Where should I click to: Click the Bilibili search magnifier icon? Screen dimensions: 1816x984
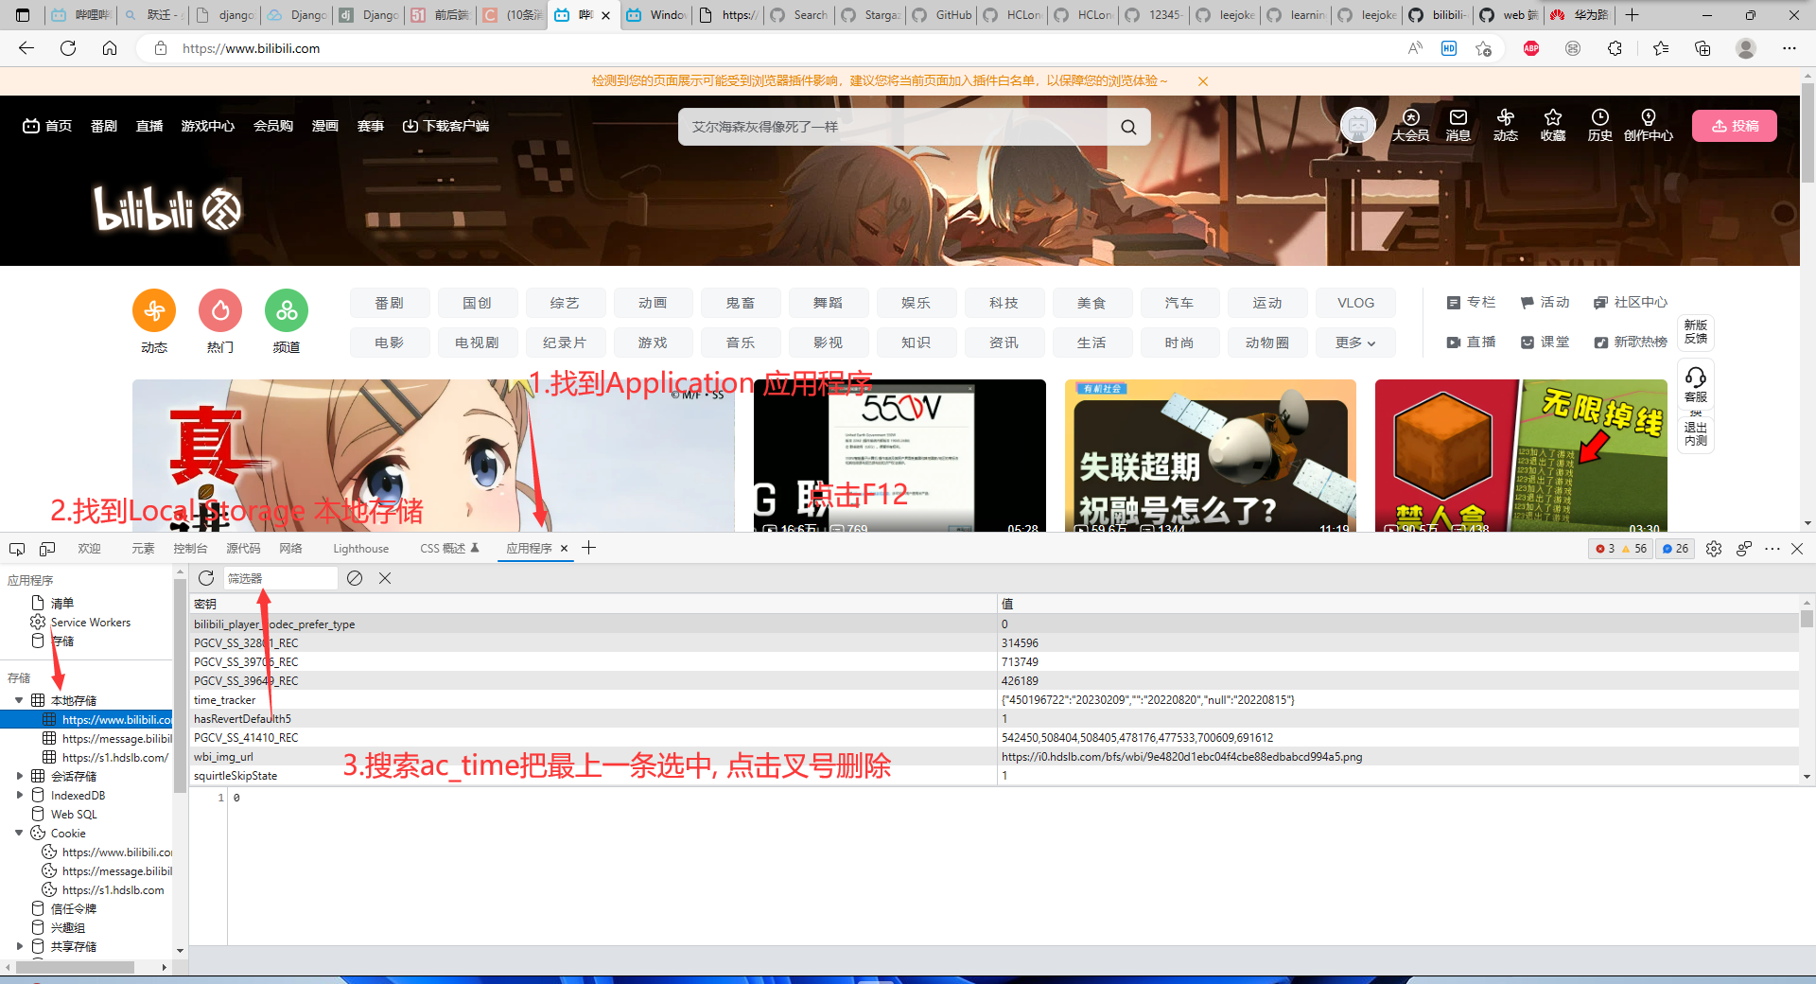point(1128,127)
